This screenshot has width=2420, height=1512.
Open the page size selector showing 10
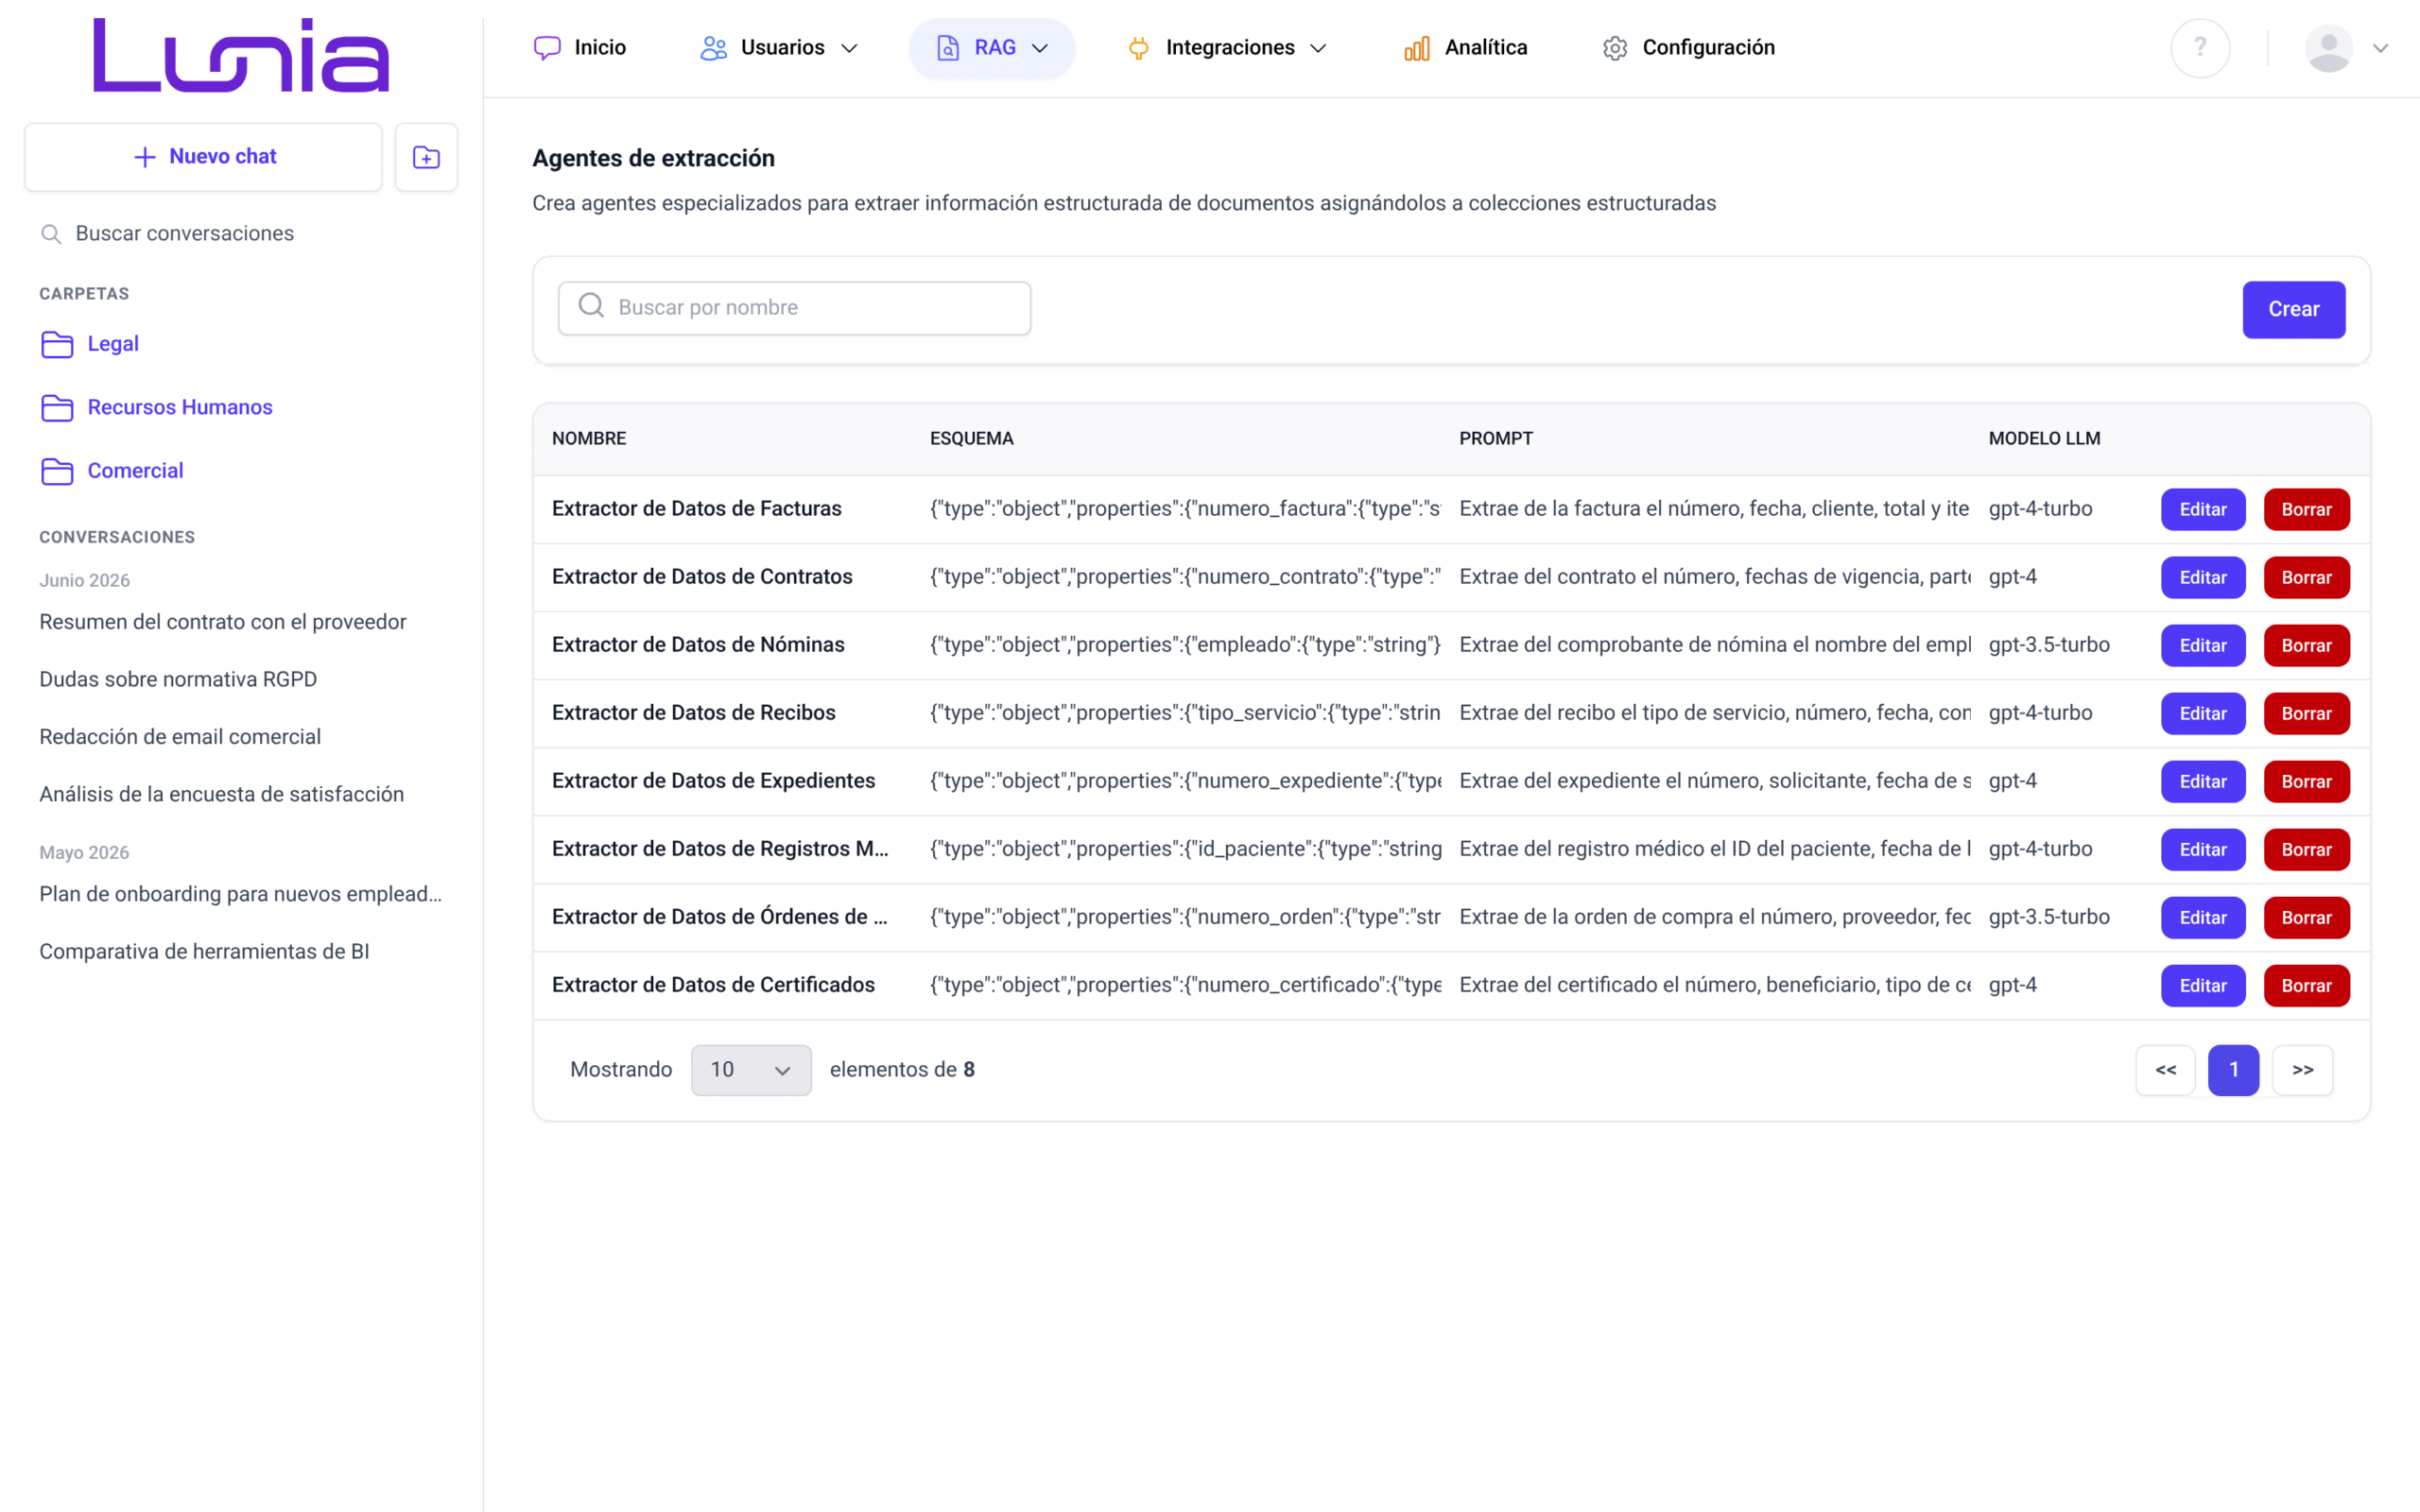click(751, 1070)
